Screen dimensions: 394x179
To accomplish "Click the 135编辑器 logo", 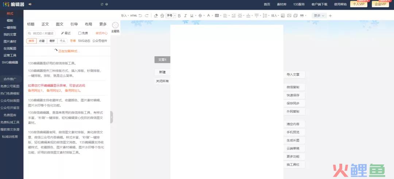I will (13, 4).
